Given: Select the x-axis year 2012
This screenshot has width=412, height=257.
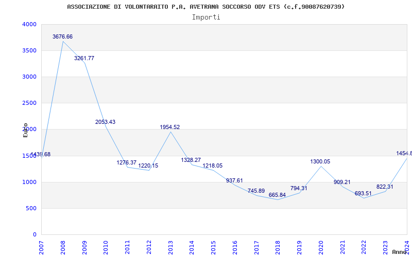Looking at the screenshot, I should tap(149, 248).
